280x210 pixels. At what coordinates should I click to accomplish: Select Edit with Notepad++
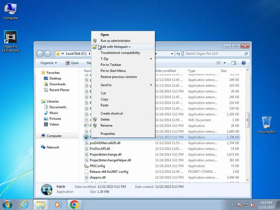click(123, 47)
